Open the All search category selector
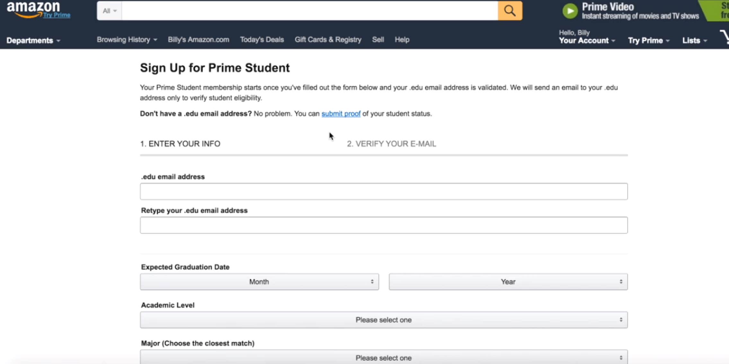 (109, 10)
